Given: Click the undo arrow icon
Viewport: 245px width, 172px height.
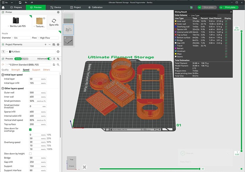Looking at the screenshot, I should coord(26,2).
